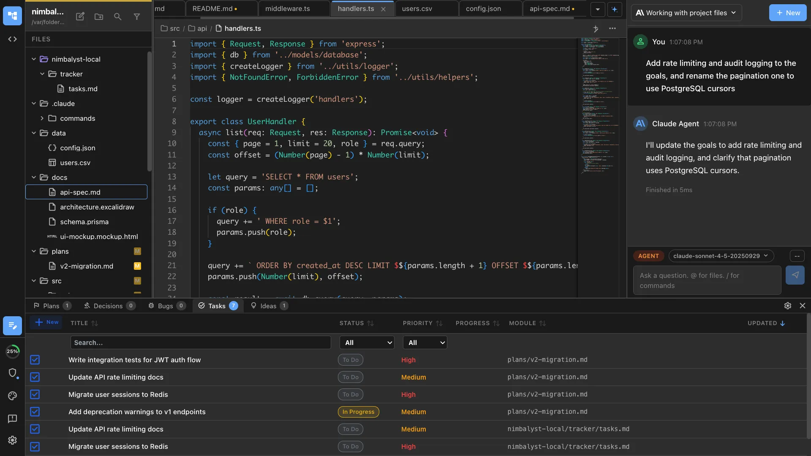
Task: Open the search icon in the Files panel
Action: tap(117, 17)
